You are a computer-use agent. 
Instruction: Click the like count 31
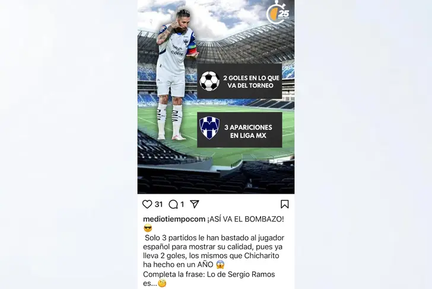click(x=158, y=204)
